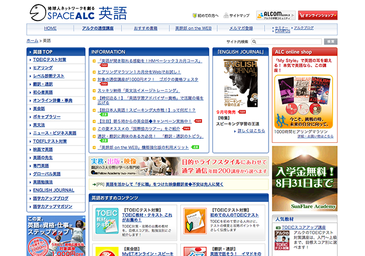Screen dimensions: 365x256
Task: Open グローバル英語 in sidebar
Action: tap(47, 174)
